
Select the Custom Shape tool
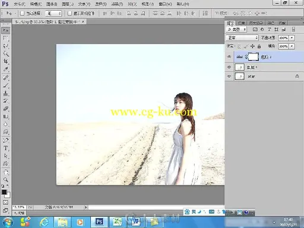pos(6,164)
